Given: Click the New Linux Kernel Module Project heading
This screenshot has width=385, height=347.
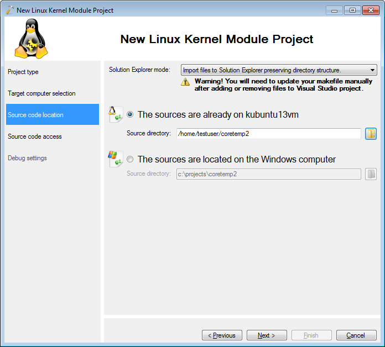Looking at the screenshot, I should [x=217, y=39].
